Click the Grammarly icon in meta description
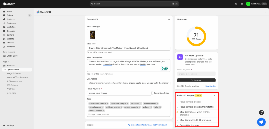This screenshot has height=129, width=269. 166,69
